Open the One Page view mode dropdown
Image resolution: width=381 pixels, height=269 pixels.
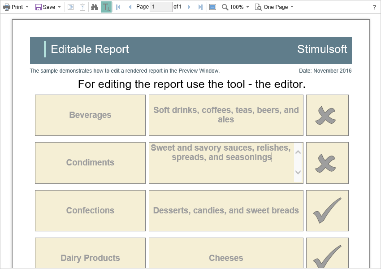pos(274,7)
